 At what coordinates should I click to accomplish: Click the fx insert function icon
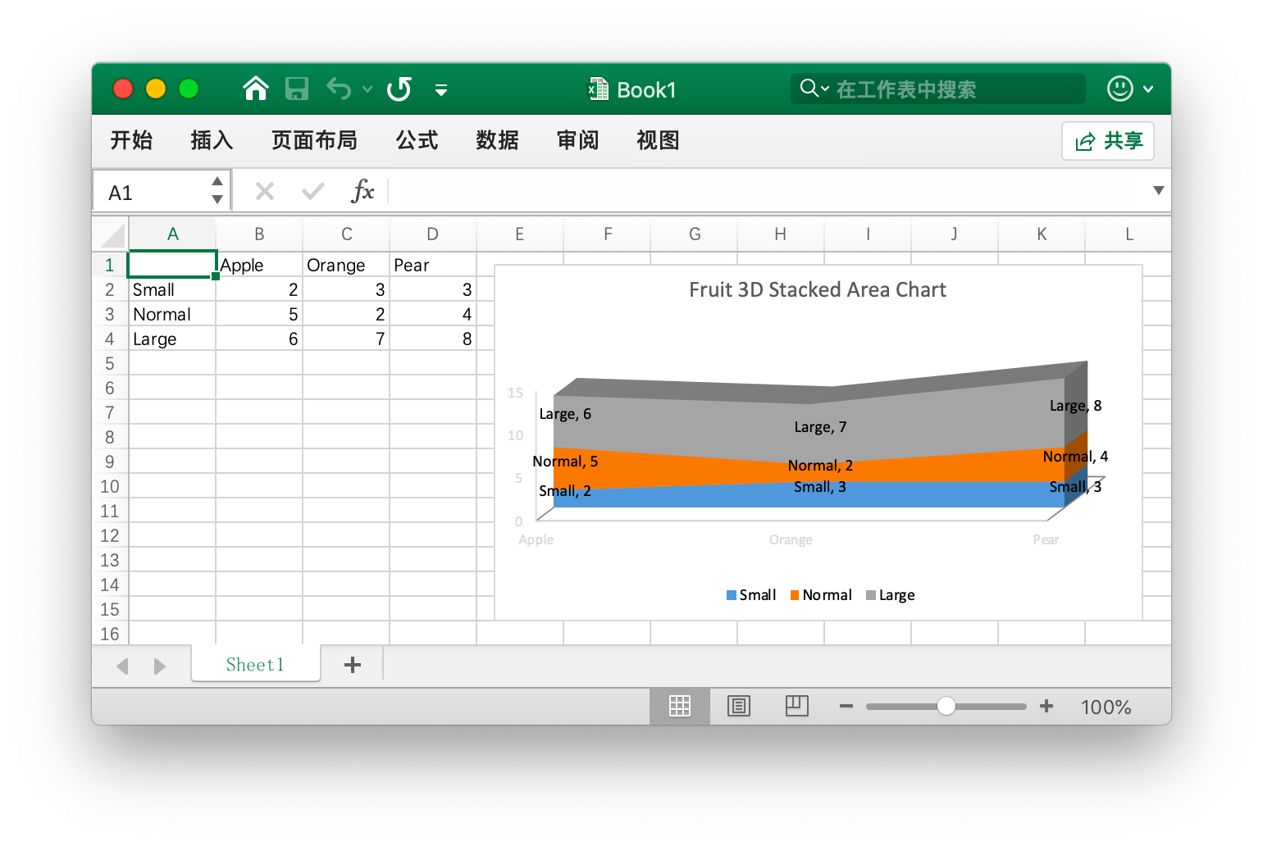[x=363, y=191]
